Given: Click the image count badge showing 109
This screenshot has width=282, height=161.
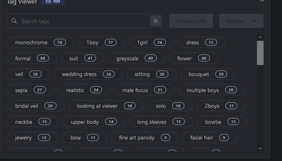Looking at the screenshot, I should tap(53, 2).
